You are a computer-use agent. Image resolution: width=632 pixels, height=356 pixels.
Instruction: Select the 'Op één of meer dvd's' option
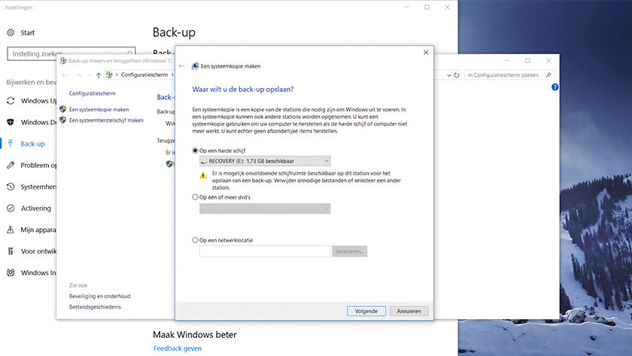(x=196, y=197)
